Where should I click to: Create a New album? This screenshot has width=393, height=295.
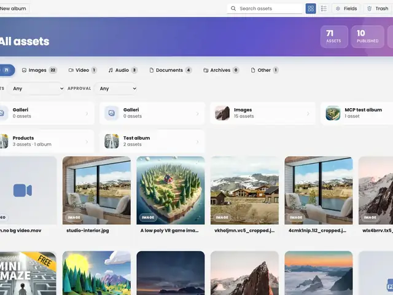tap(14, 9)
